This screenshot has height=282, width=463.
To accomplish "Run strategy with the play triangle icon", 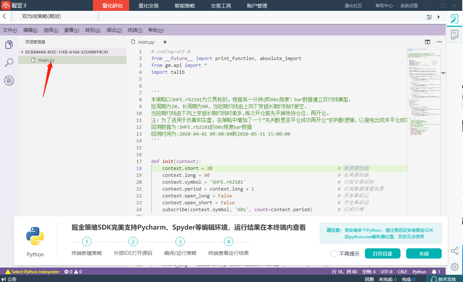I will [439, 17].
